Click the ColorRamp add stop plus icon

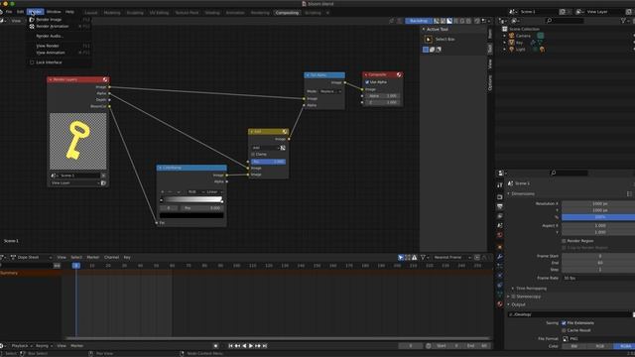[x=163, y=191]
